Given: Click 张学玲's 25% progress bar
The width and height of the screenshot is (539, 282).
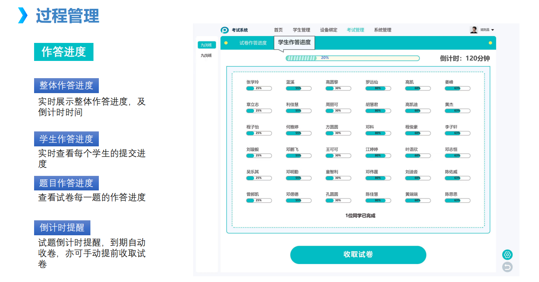Looking at the screenshot, I should click(x=259, y=89).
